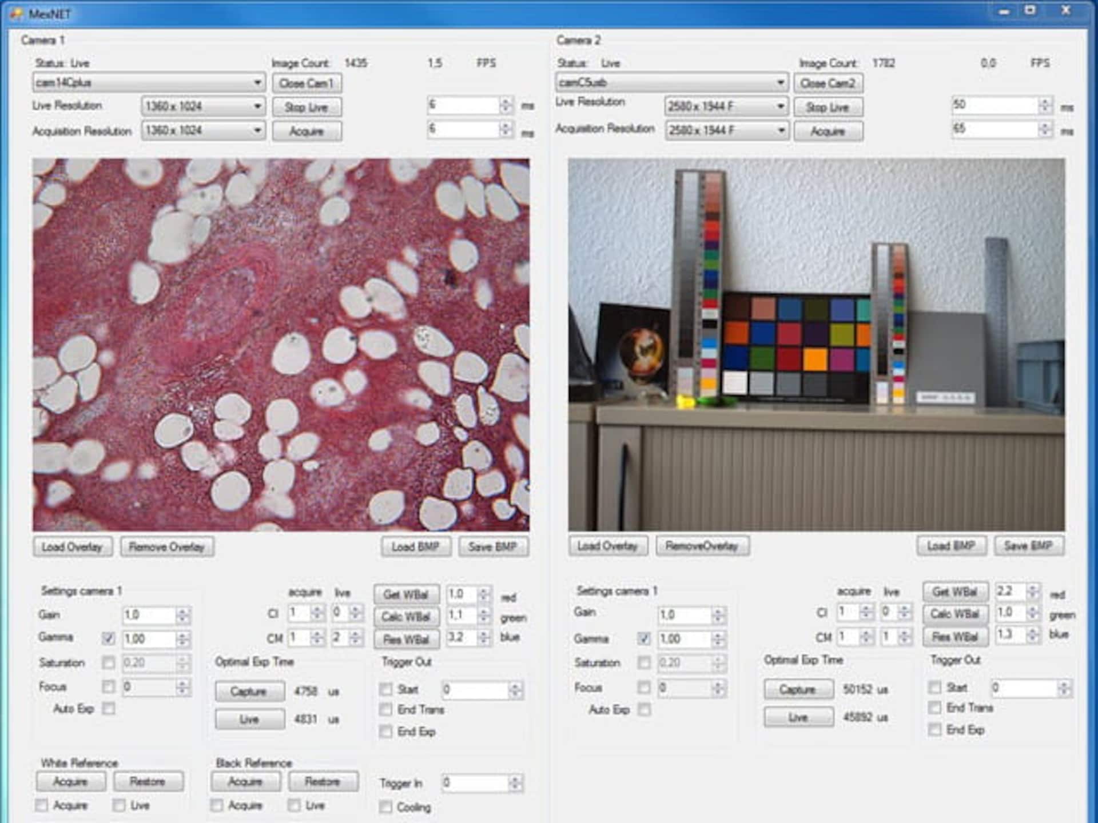Enable Saturation checkbox in Camera 2 settings

[x=645, y=662]
